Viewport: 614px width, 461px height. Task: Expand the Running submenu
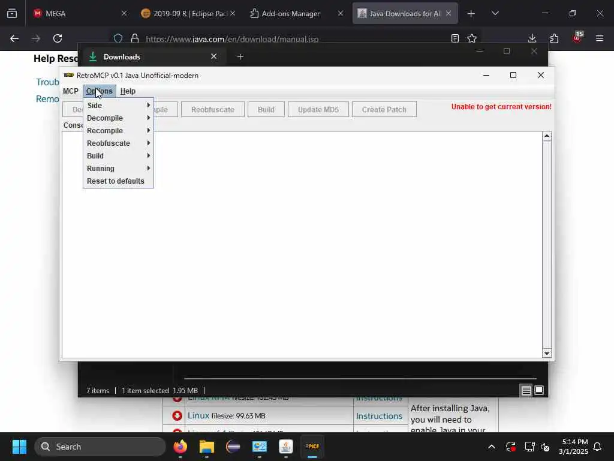(118, 168)
